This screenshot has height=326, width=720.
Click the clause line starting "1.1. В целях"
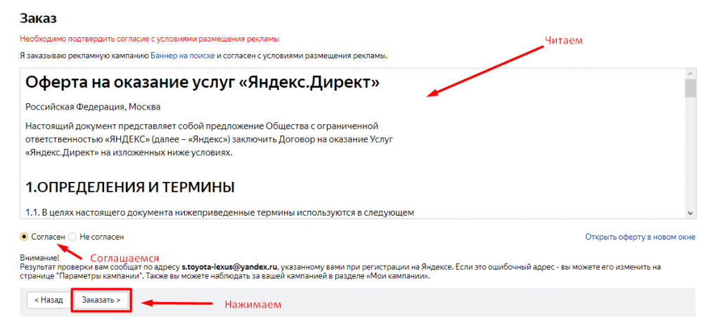220,213
